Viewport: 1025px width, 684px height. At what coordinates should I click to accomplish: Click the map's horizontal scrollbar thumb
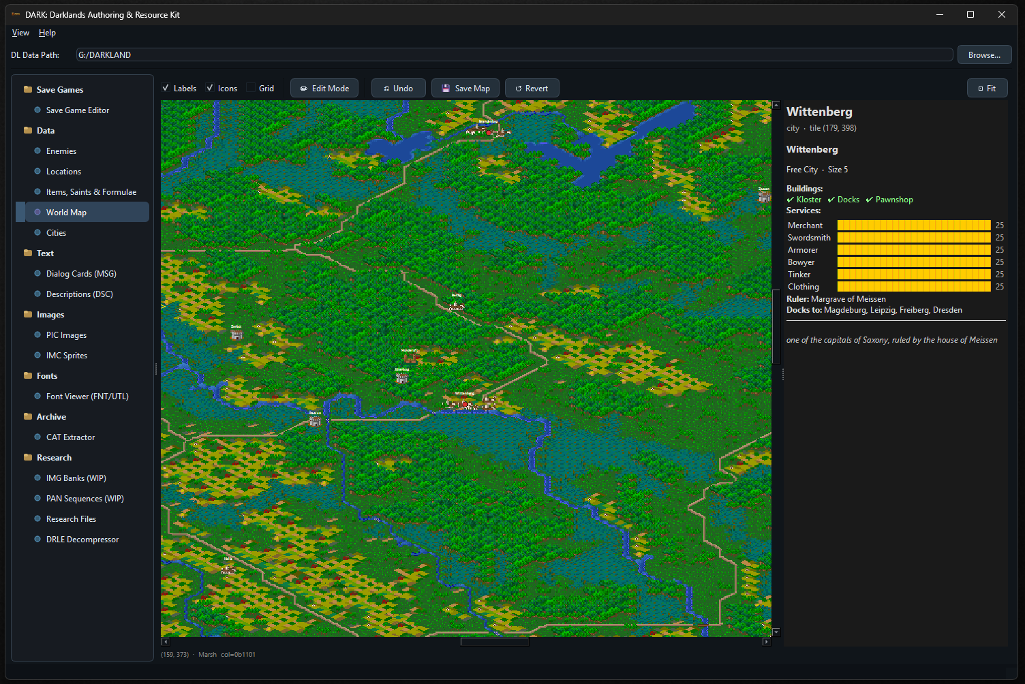(495, 642)
